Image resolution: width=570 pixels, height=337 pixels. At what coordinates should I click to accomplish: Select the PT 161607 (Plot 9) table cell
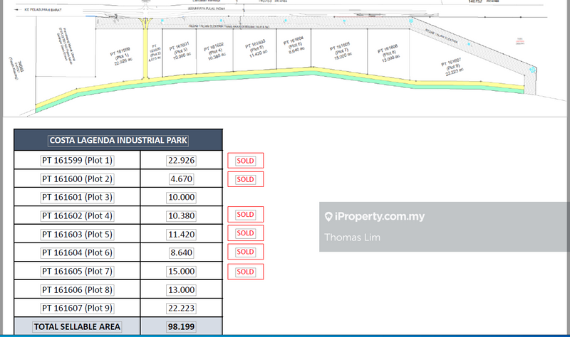[x=77, y=309]
